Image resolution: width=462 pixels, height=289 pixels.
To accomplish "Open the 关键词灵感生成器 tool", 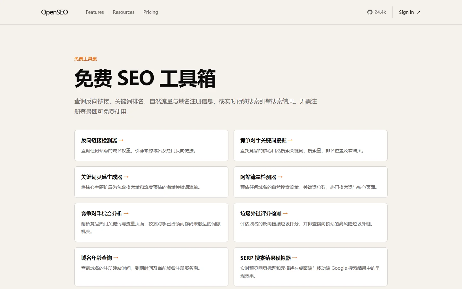I will pos(151,182).
